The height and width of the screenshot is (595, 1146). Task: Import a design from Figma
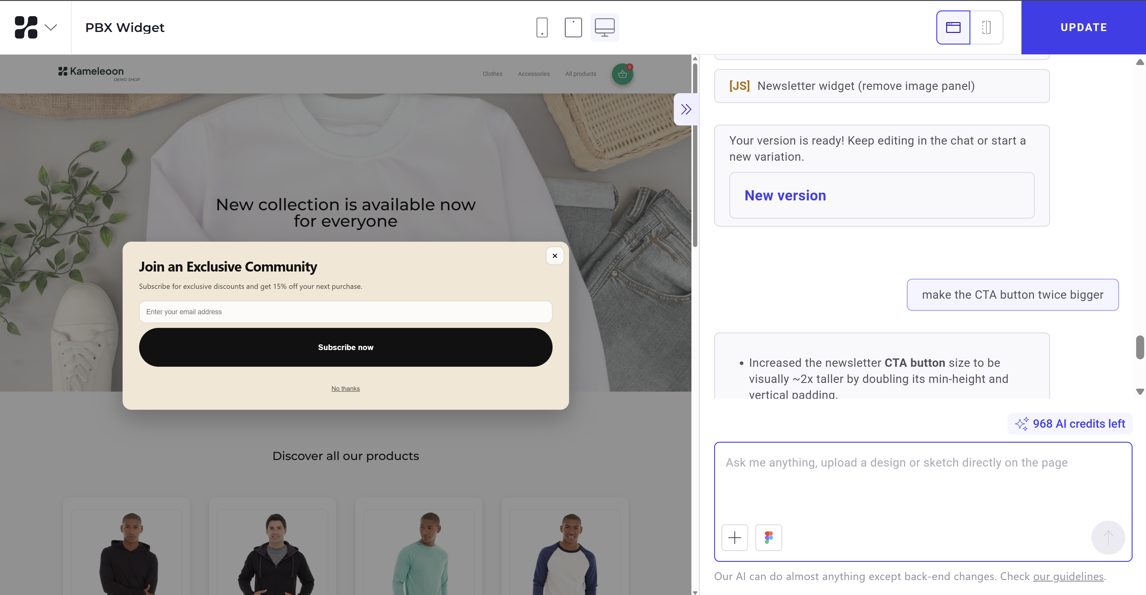[768, 538]
